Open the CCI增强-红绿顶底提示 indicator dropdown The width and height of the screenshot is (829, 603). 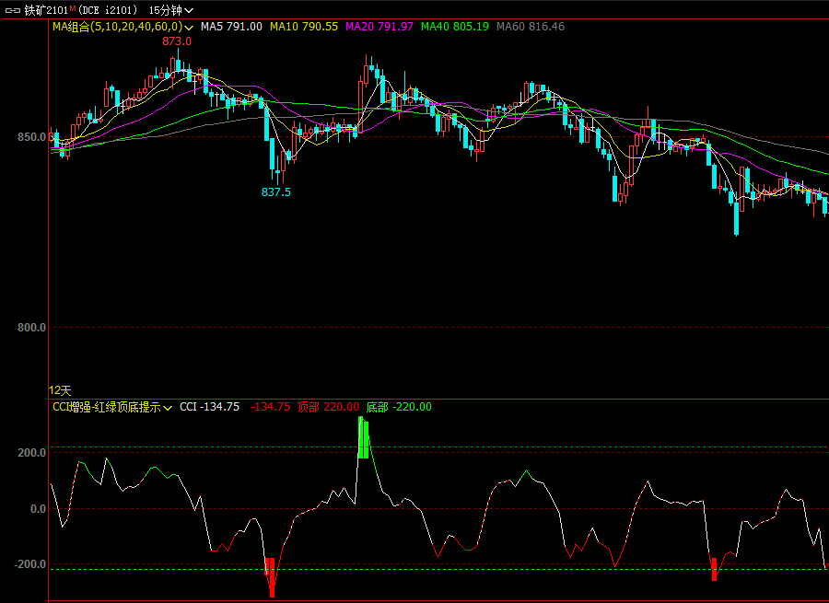click(112, 407)
